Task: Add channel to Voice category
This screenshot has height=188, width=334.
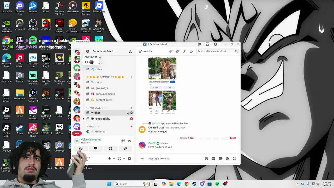Action: (132, 127)
